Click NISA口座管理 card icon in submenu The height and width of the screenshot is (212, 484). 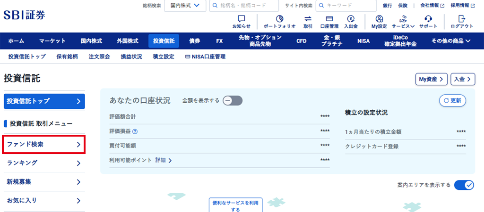(x=187, y=57)
